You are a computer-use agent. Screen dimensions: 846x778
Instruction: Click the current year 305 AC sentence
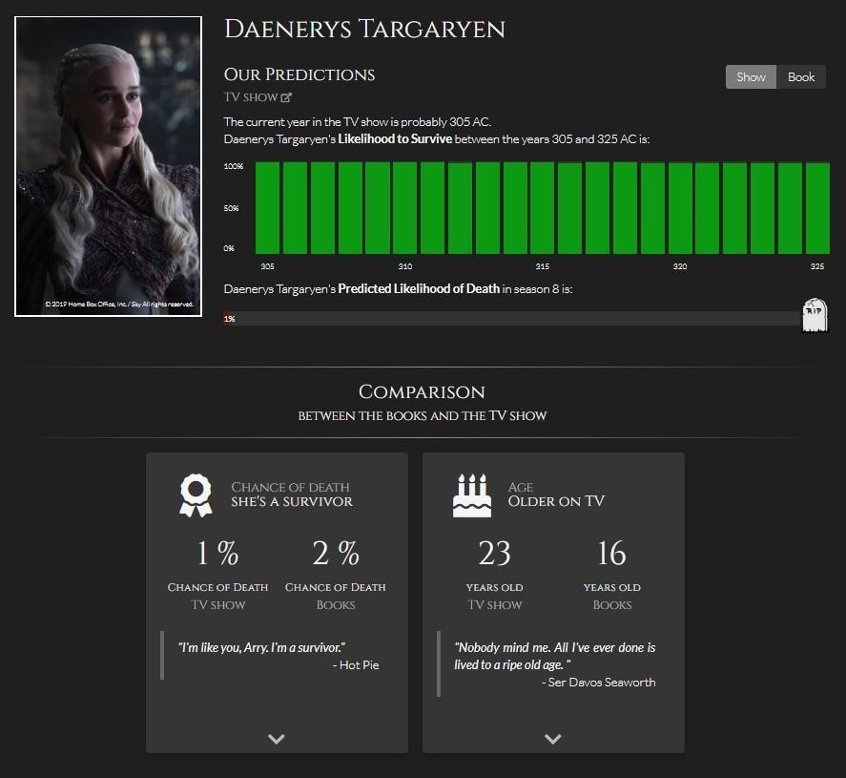pyautogui.click(x=357, y=122)
